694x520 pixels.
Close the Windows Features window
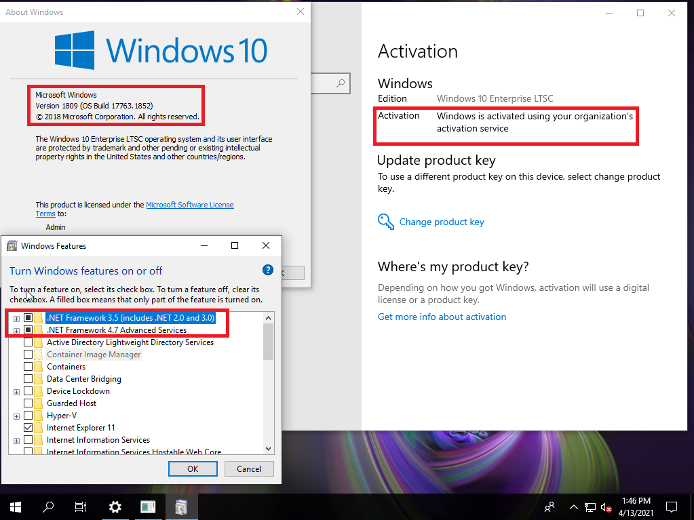tap(265, 245)
